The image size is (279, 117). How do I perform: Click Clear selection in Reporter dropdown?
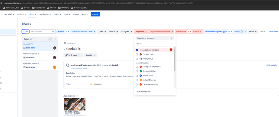pyautogui.click(x=144, y=91)
